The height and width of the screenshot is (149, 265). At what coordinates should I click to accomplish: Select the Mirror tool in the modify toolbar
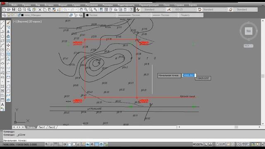(8, 31)
